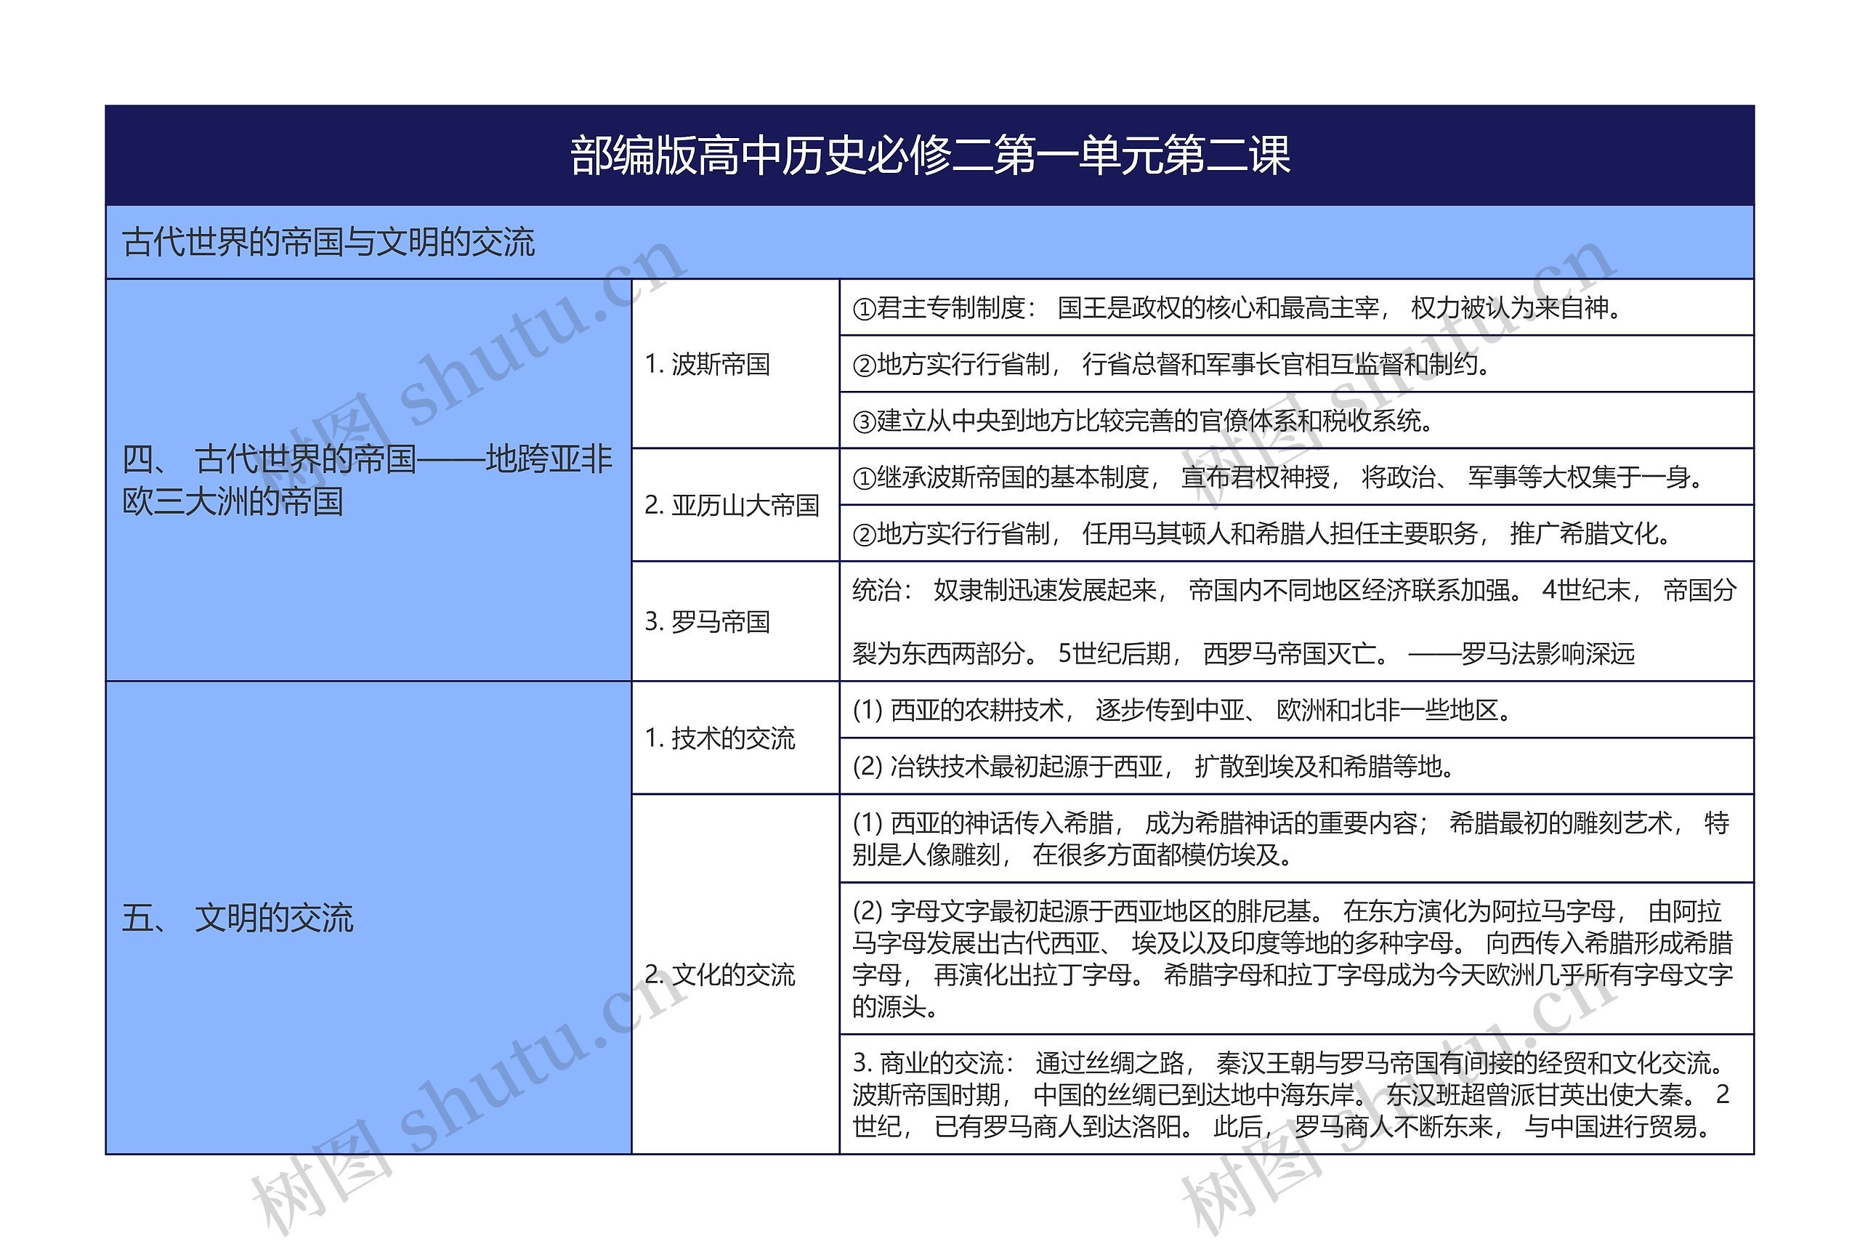Select the 3. 罗马帝国 cell
1860x1260 pixels.
pos(735,621)
